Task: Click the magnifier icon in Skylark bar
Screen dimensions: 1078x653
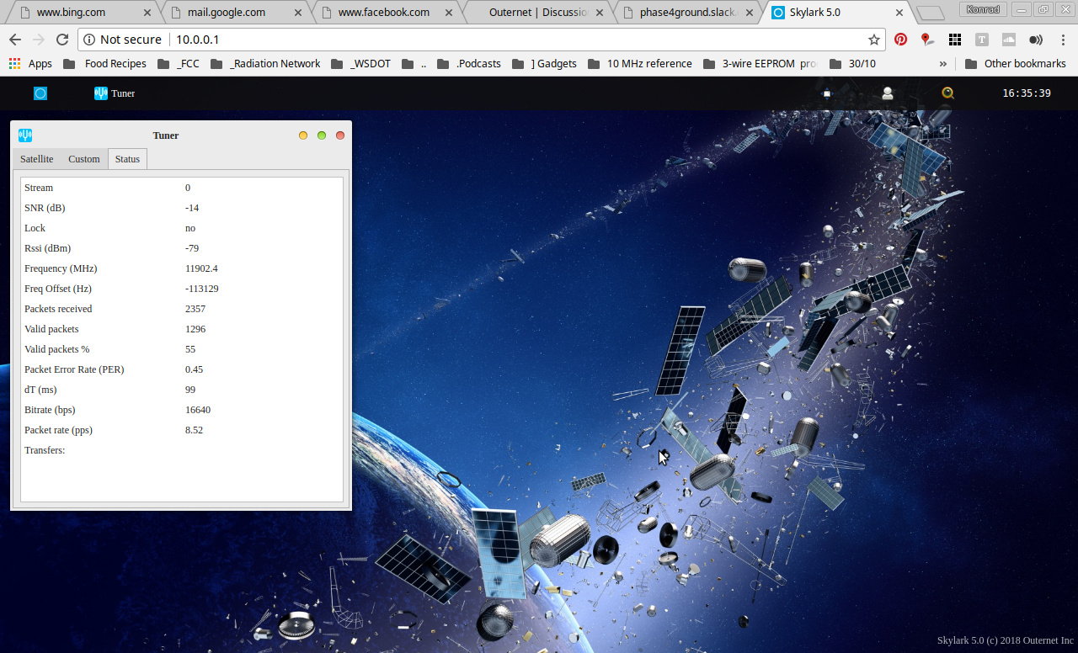Action: click(x=948, y=93)
